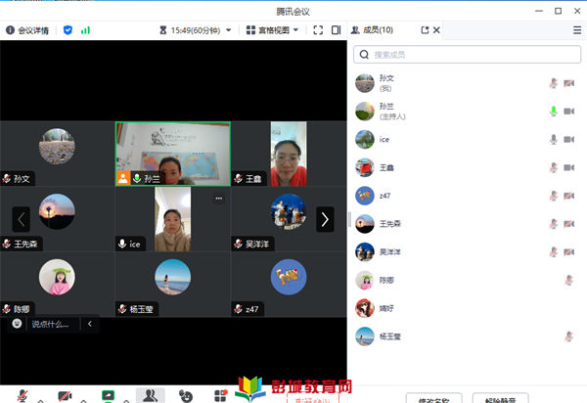Enter fullscreen mode with the corner-brackets icon
Image resolution: width=587 pixels, height=403 pixels.
pos(318,30)
